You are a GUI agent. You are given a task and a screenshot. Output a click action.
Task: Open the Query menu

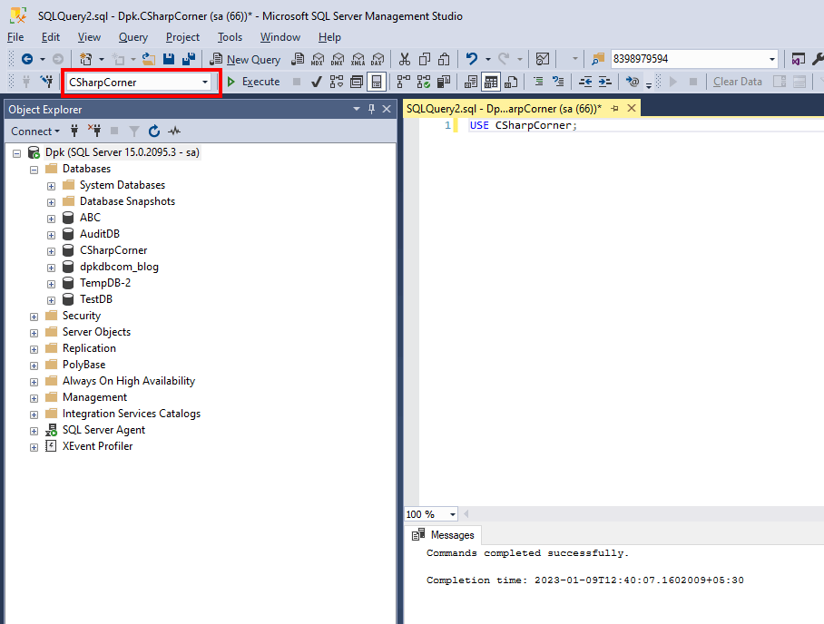[132, 37]
